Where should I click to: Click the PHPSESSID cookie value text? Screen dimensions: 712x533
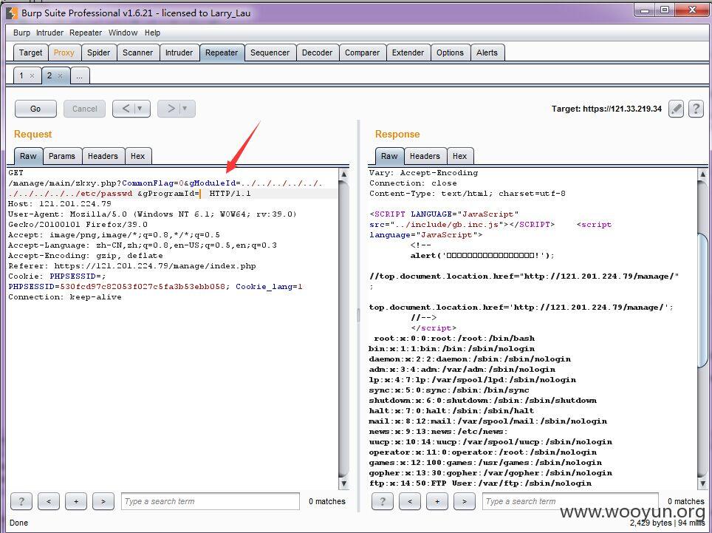143,287
